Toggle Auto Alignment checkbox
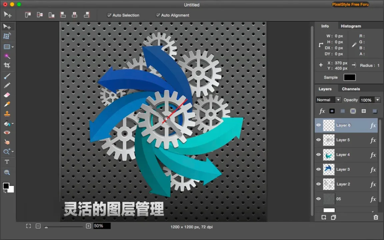The height and width of the screenshot is (240, 384). (x=158, y=15)
